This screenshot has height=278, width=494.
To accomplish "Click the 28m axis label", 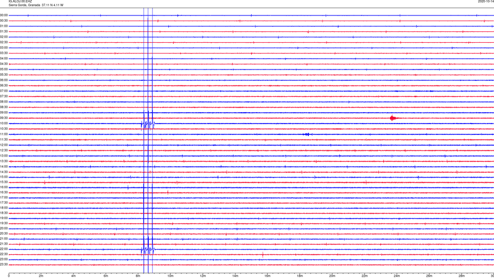I will pos(462,276).
